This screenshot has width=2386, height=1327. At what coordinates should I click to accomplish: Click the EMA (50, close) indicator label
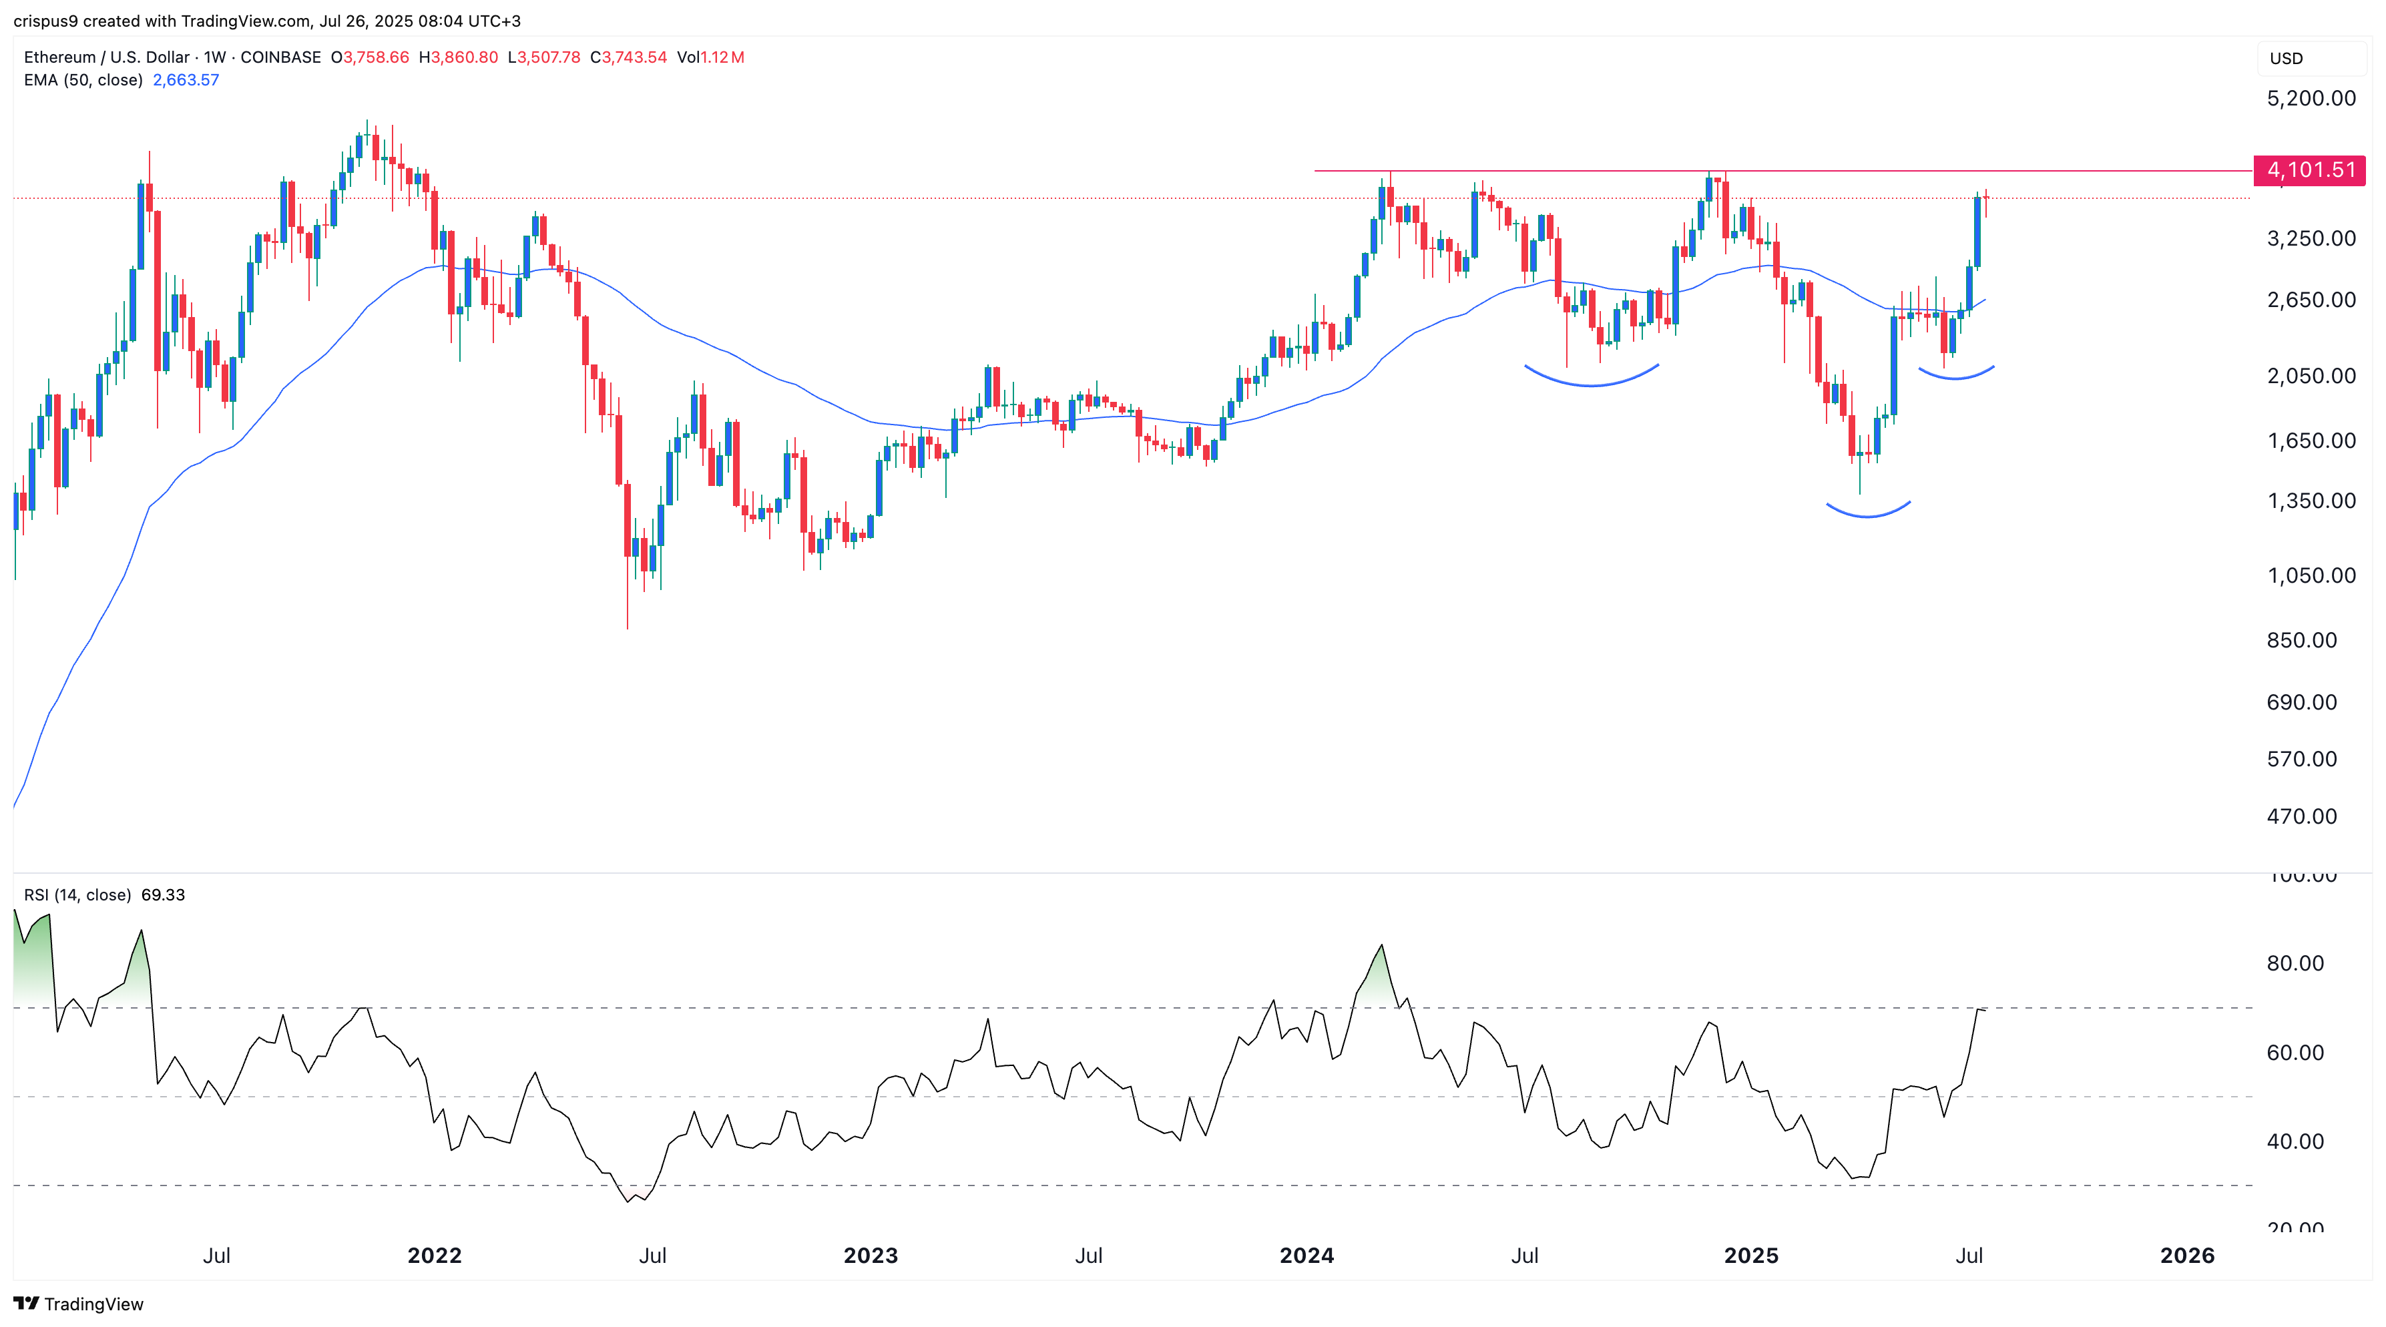point(83,79)
